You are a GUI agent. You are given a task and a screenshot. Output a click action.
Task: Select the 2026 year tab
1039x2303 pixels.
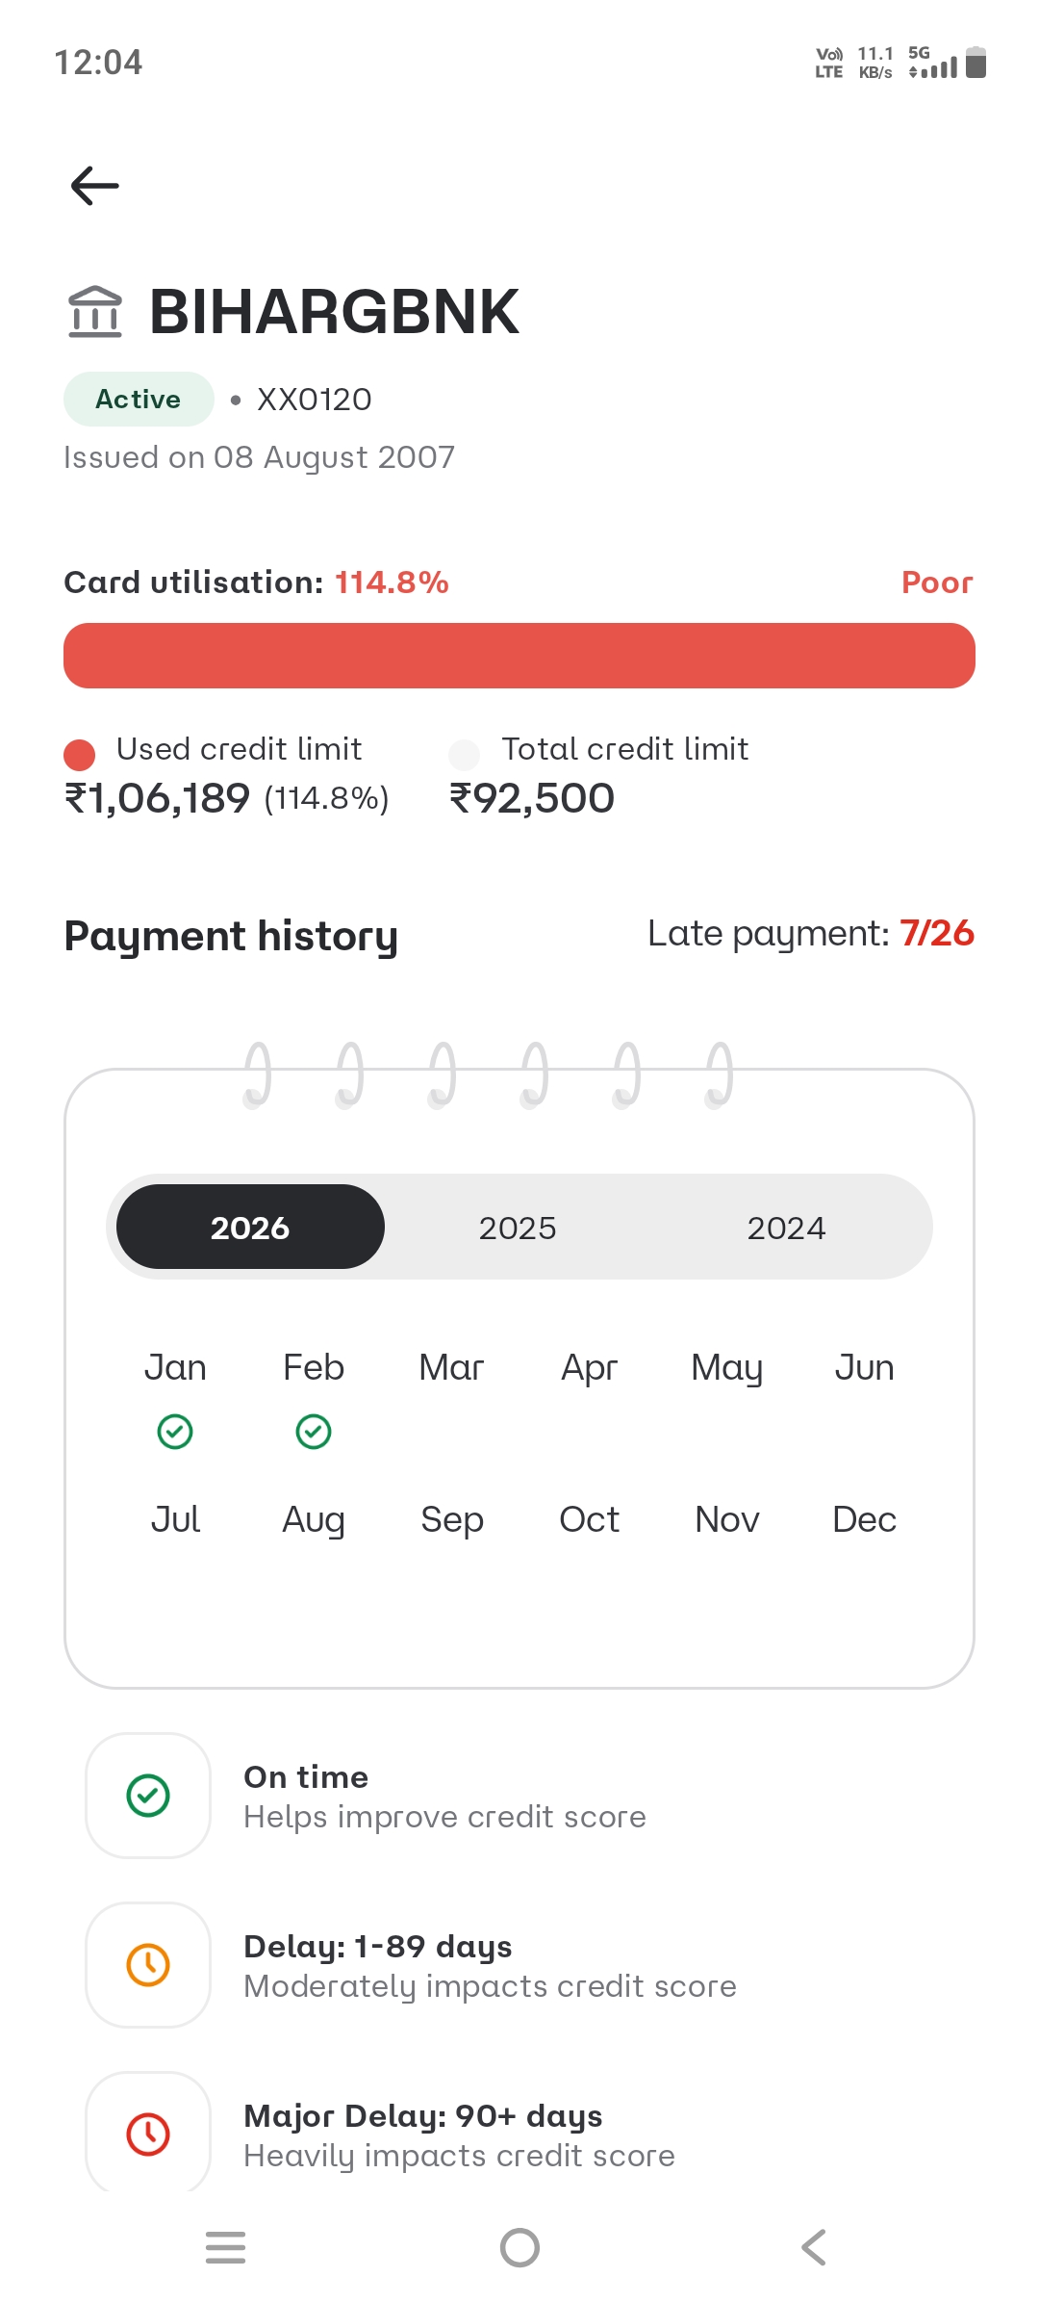250,1228
